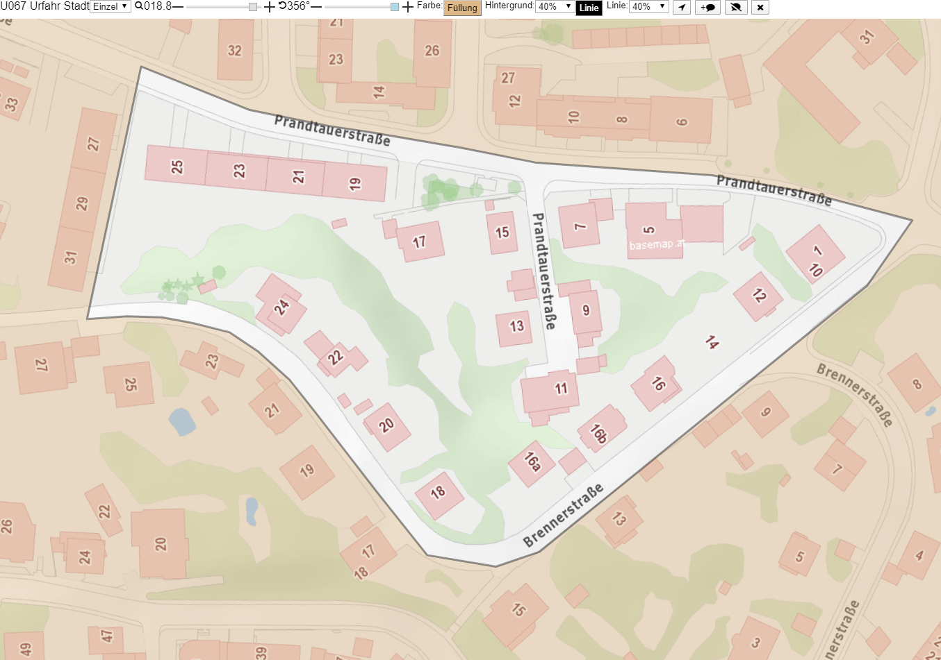Click the Füllung color button
This screenshot has width=941, height=660.
(x=462, y=8)
